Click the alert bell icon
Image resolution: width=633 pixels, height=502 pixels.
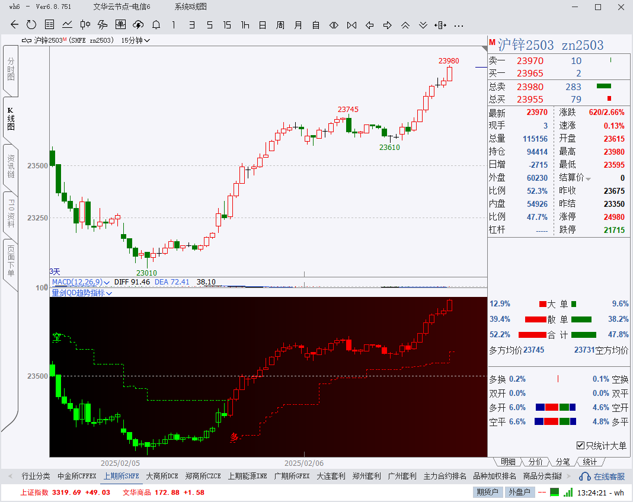pyautogui.click(x=156, y=25)
